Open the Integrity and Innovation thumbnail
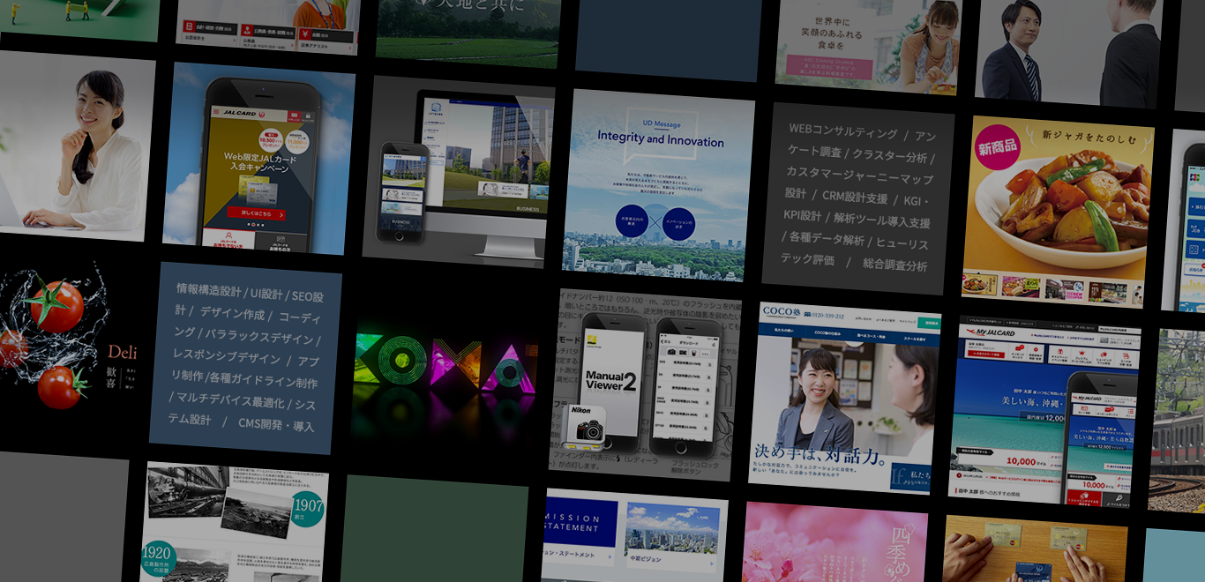Screen dimensions: 1205x582 click(x=658, y=185)
